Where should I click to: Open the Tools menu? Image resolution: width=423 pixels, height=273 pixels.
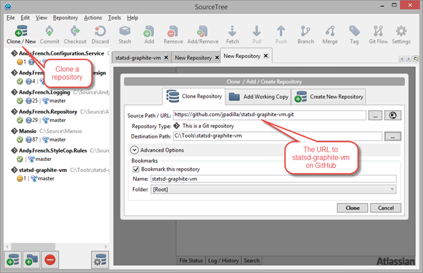[114, 18]
